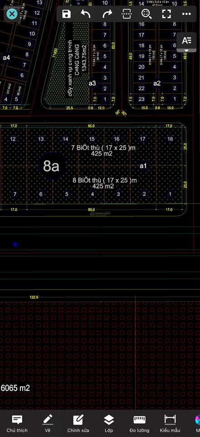The width and height of the screenshot is (200, 437).
Task: Open the Chỉnh sửa edit tool
Action: (x=78, y=423)
